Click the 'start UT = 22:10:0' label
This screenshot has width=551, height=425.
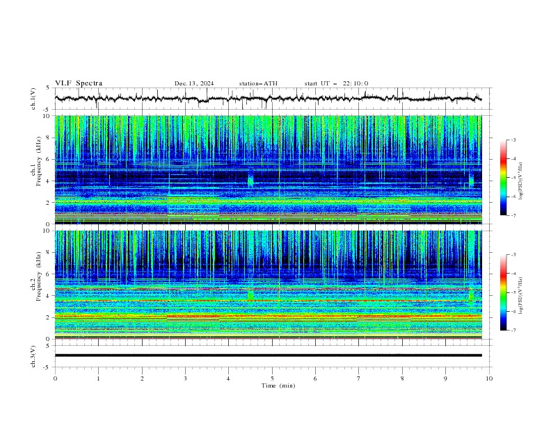click(336, 83)
